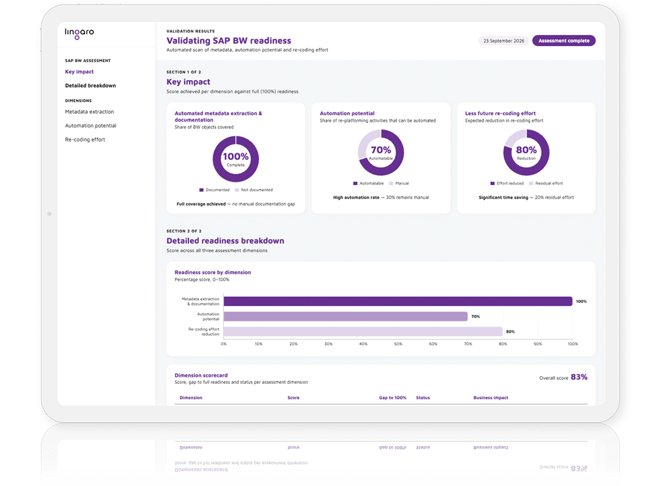Click the Automation potential card title

[x=346, y=113]
